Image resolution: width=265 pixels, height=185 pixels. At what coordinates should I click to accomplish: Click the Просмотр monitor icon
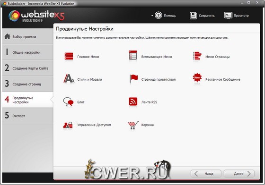tap(228, 16)
